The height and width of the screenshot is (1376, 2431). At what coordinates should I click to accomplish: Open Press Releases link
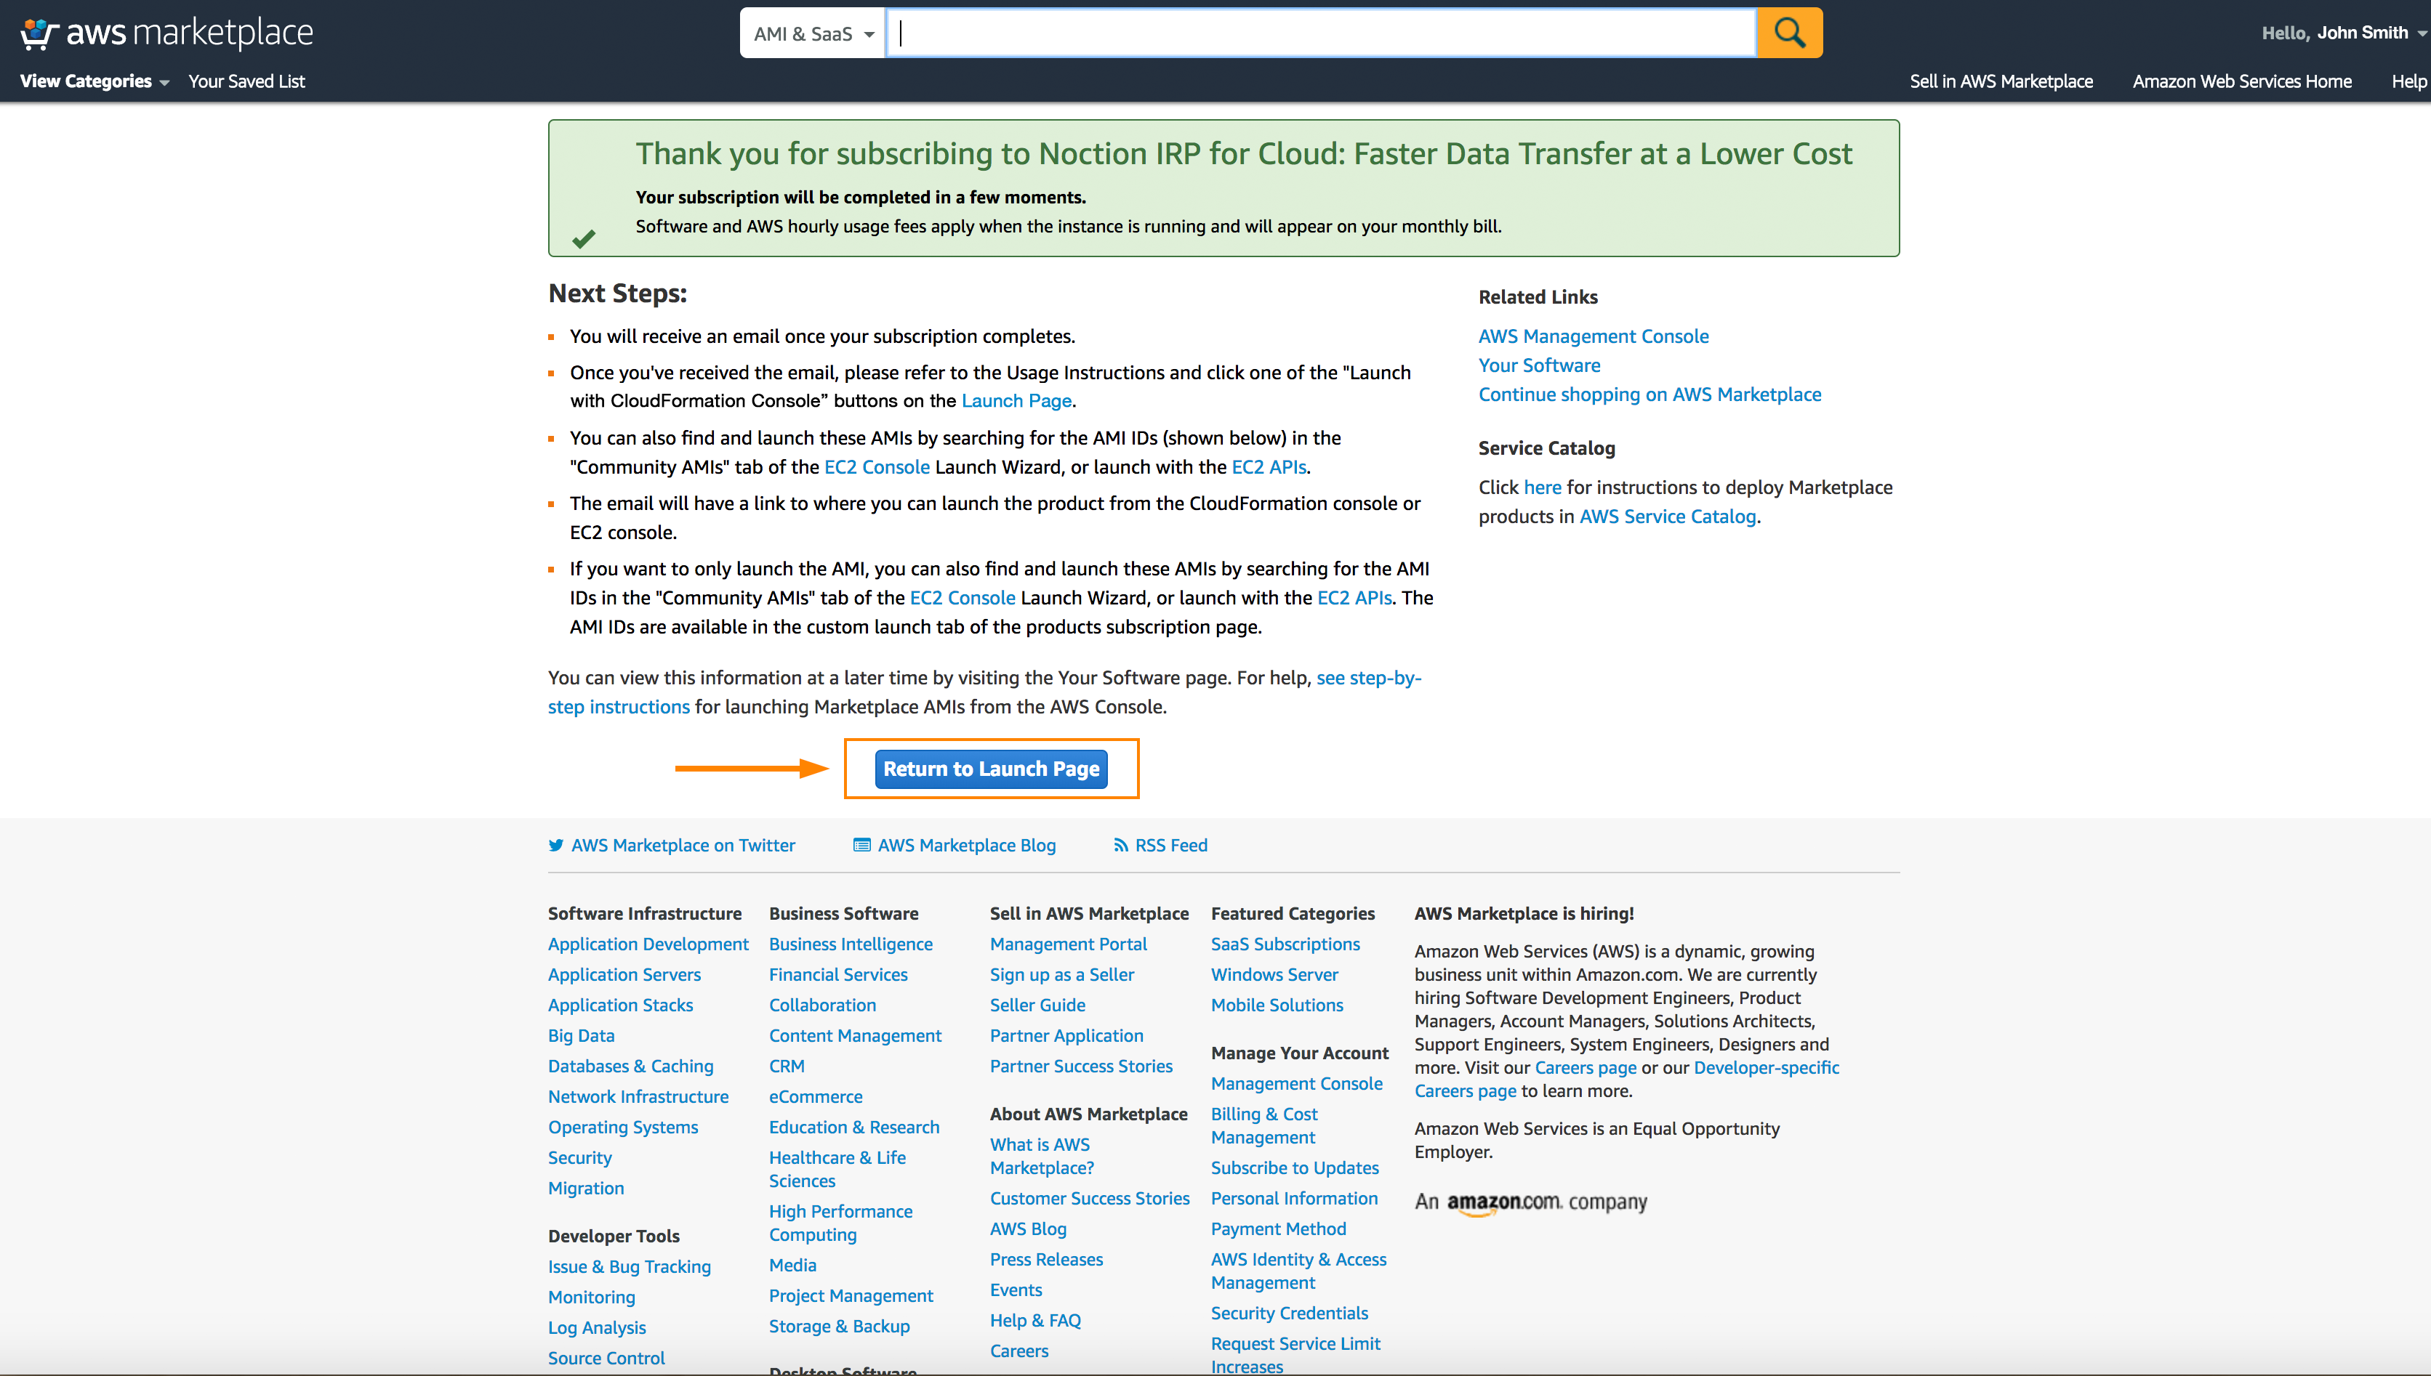(x=1046, y=1260)
